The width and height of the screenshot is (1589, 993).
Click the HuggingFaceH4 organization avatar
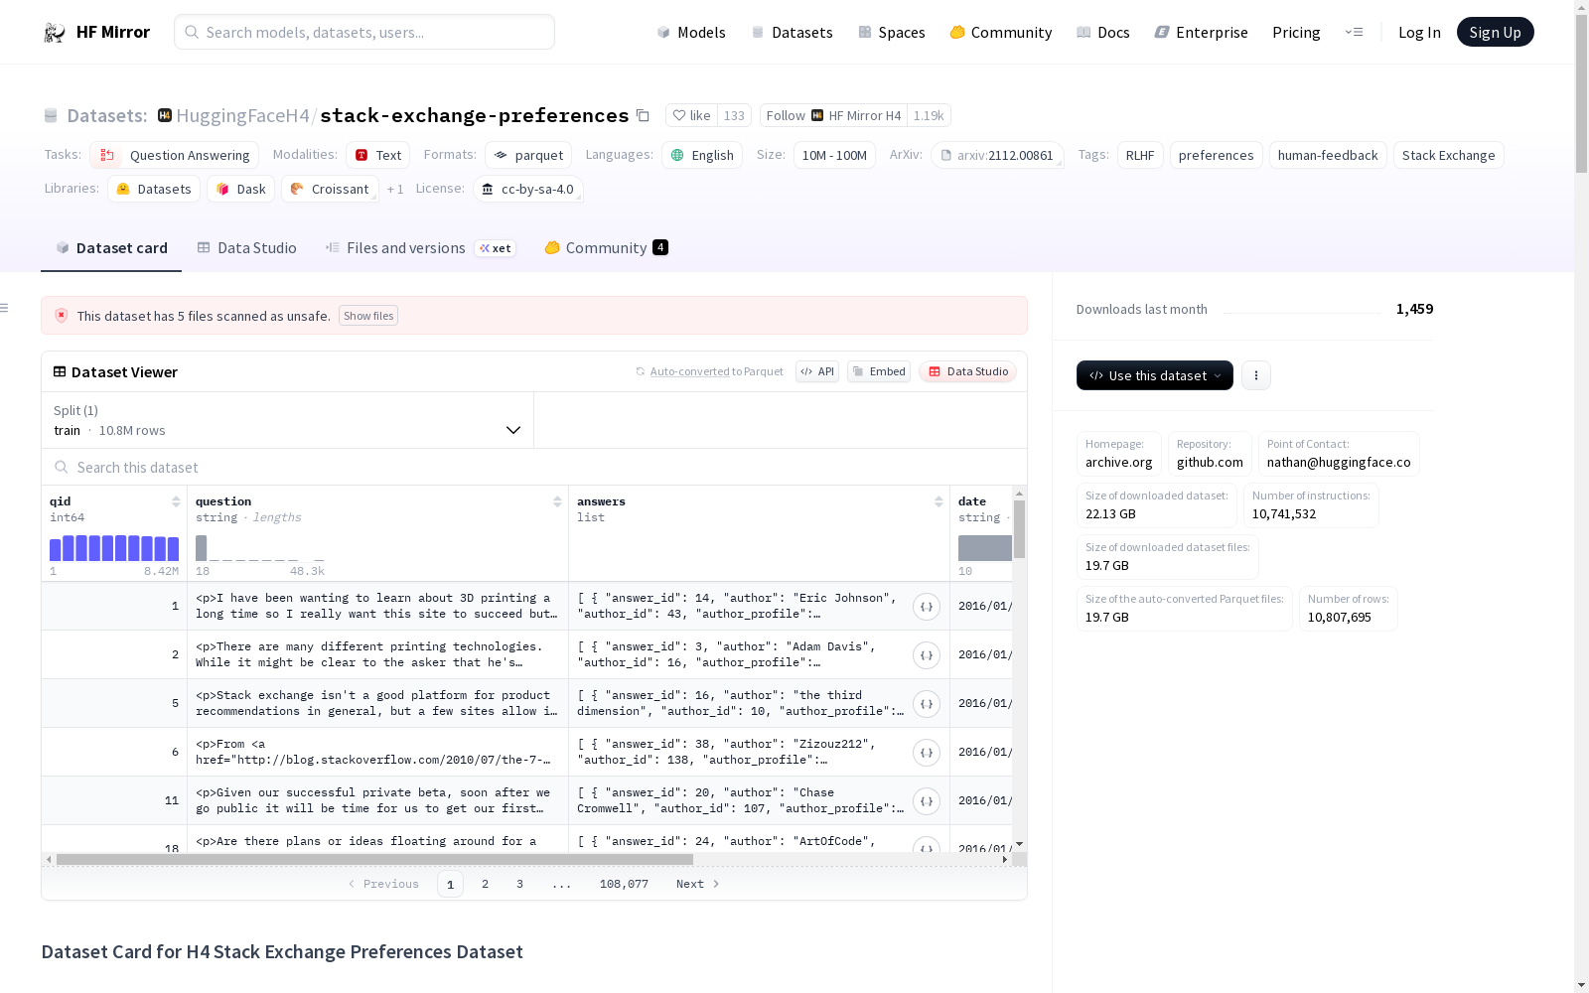coord(165,115)
